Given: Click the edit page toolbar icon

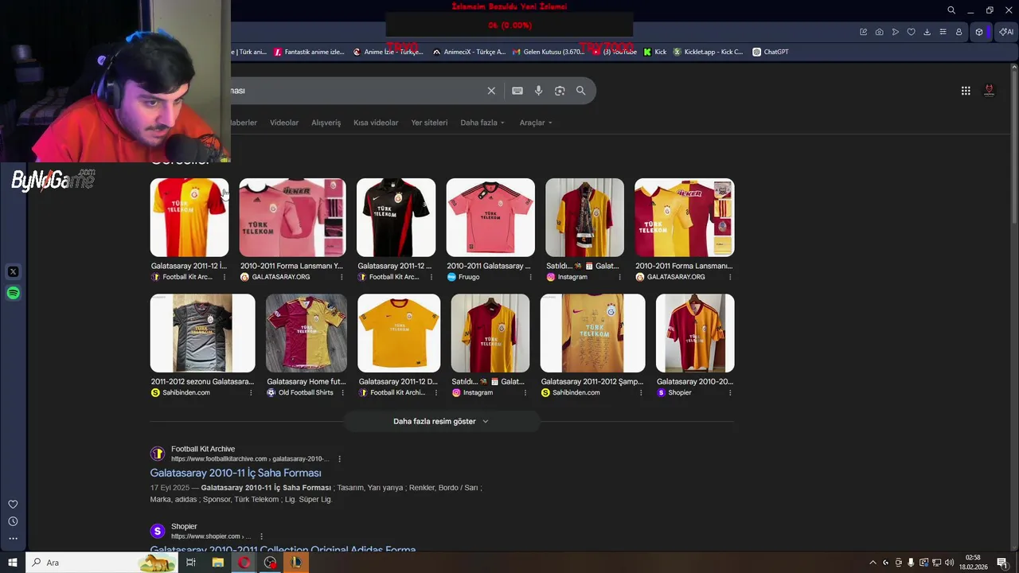Looking at the screenshot, I should coord(864,32).
